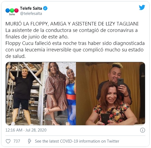Screen dimensions: 151x148
Task: Open the Telefe Salta profile avatar
Action: (x=12, y=11)
